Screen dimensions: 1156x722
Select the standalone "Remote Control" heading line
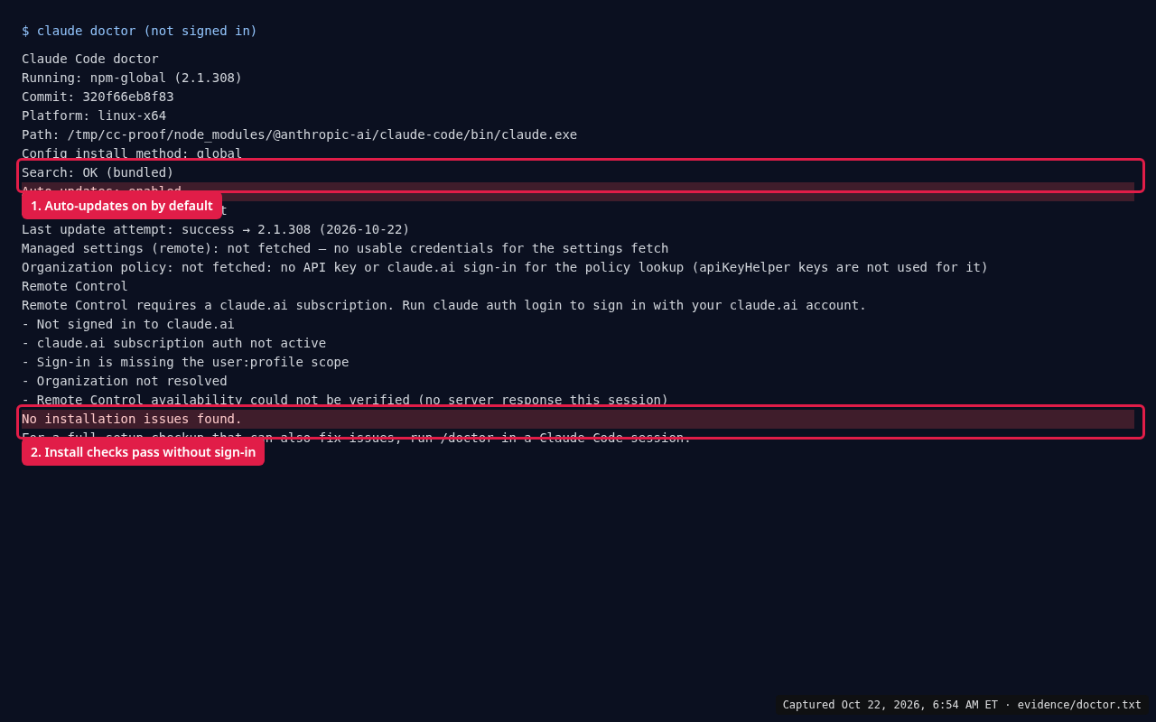75,286
